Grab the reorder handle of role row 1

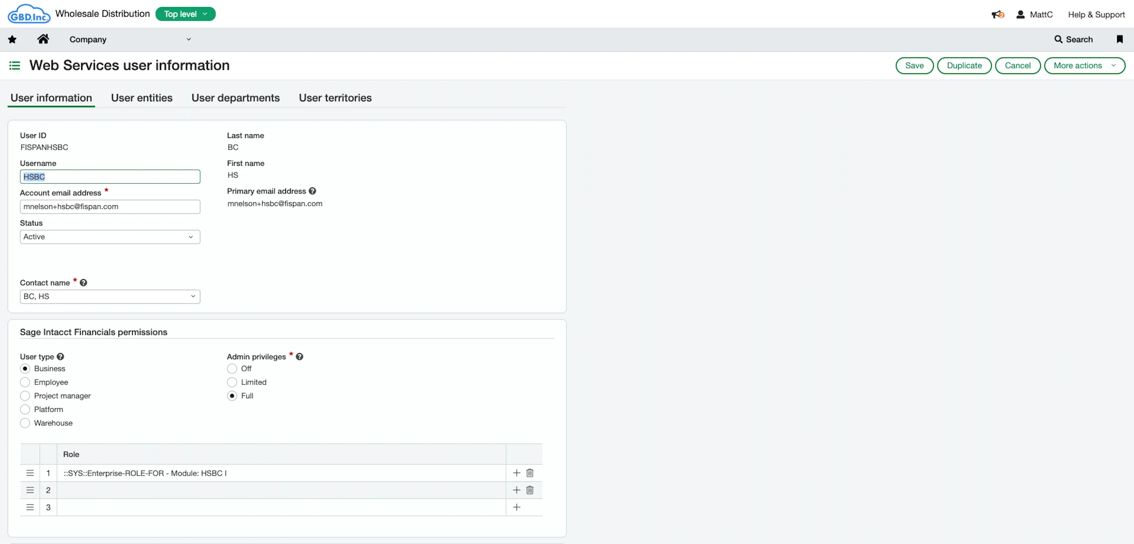(30, 473)
